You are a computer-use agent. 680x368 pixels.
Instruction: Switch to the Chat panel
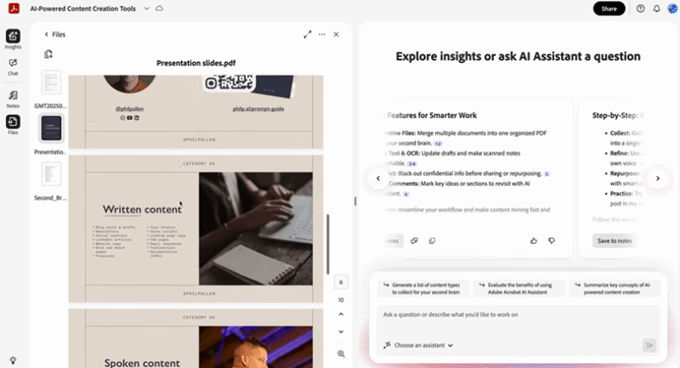pos(13,66)
